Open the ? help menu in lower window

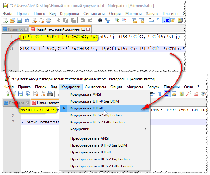coord(198,87)
